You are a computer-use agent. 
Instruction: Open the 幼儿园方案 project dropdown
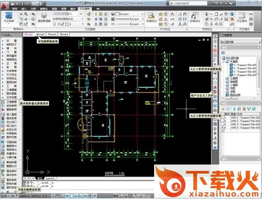pos(240,42)
